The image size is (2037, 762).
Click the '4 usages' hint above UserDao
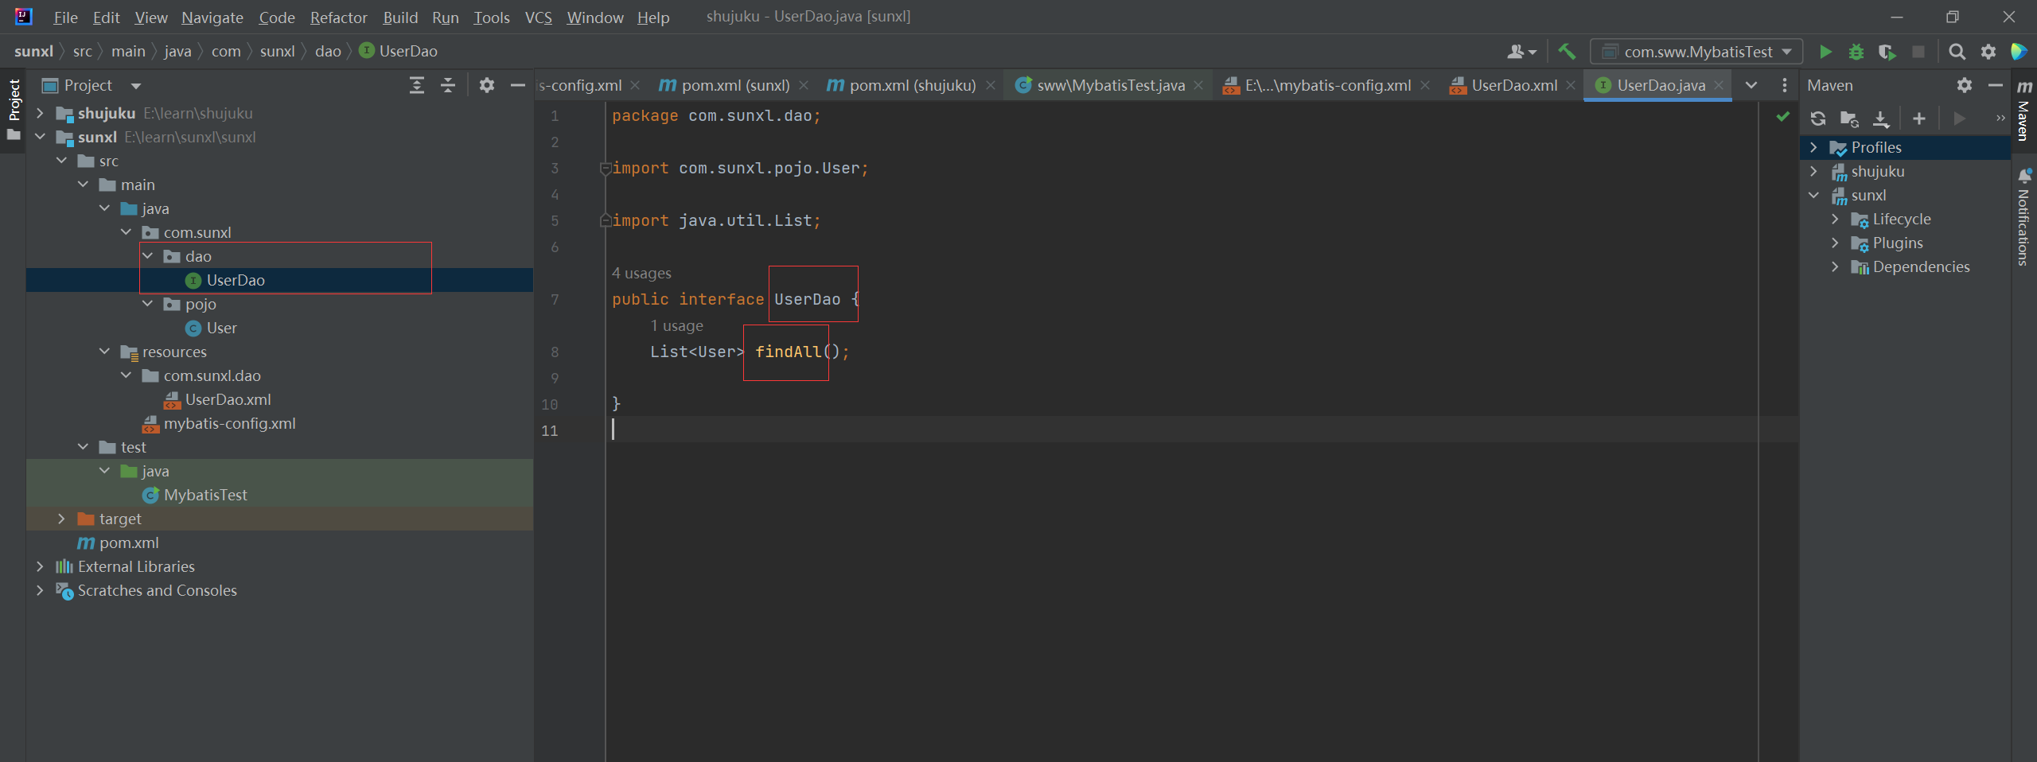[x=641, y=273]
